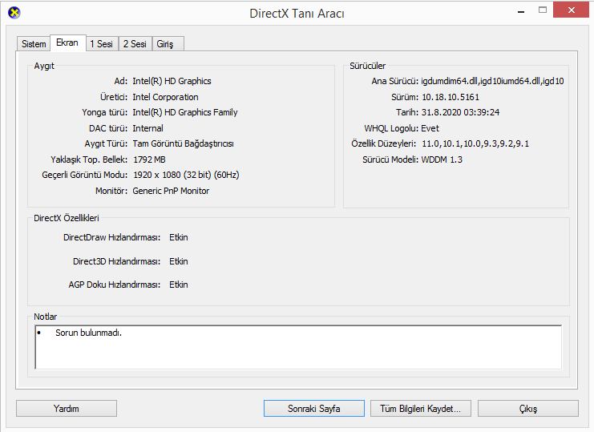Click display mode '1920 x 1080 (32 bit) (60Hz)'

[186, 175]
